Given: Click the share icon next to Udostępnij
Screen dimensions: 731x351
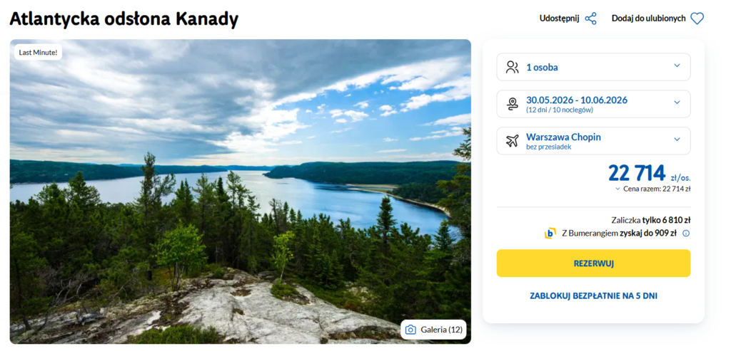Looking at the screenshot, I should tap(590, 19).
